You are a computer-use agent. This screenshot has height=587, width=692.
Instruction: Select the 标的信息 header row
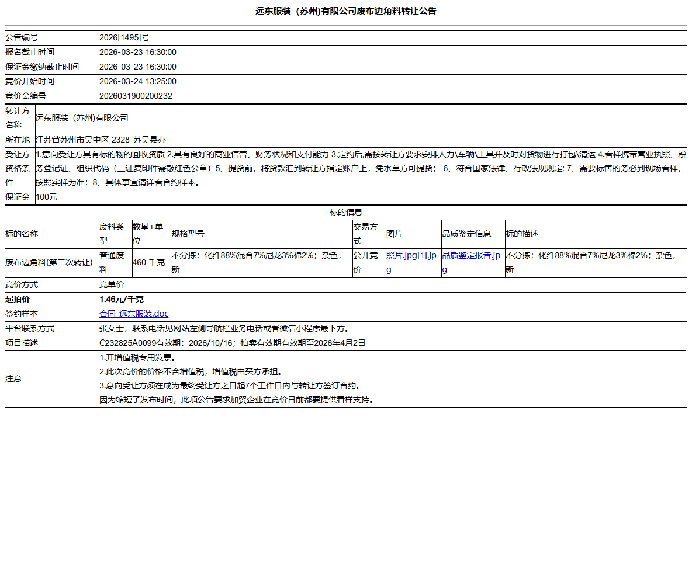pyautogui.click(x=346, y=212)
